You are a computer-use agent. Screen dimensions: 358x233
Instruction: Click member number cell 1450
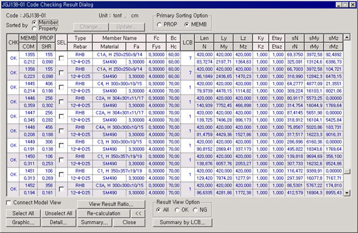tap(28, 156)
